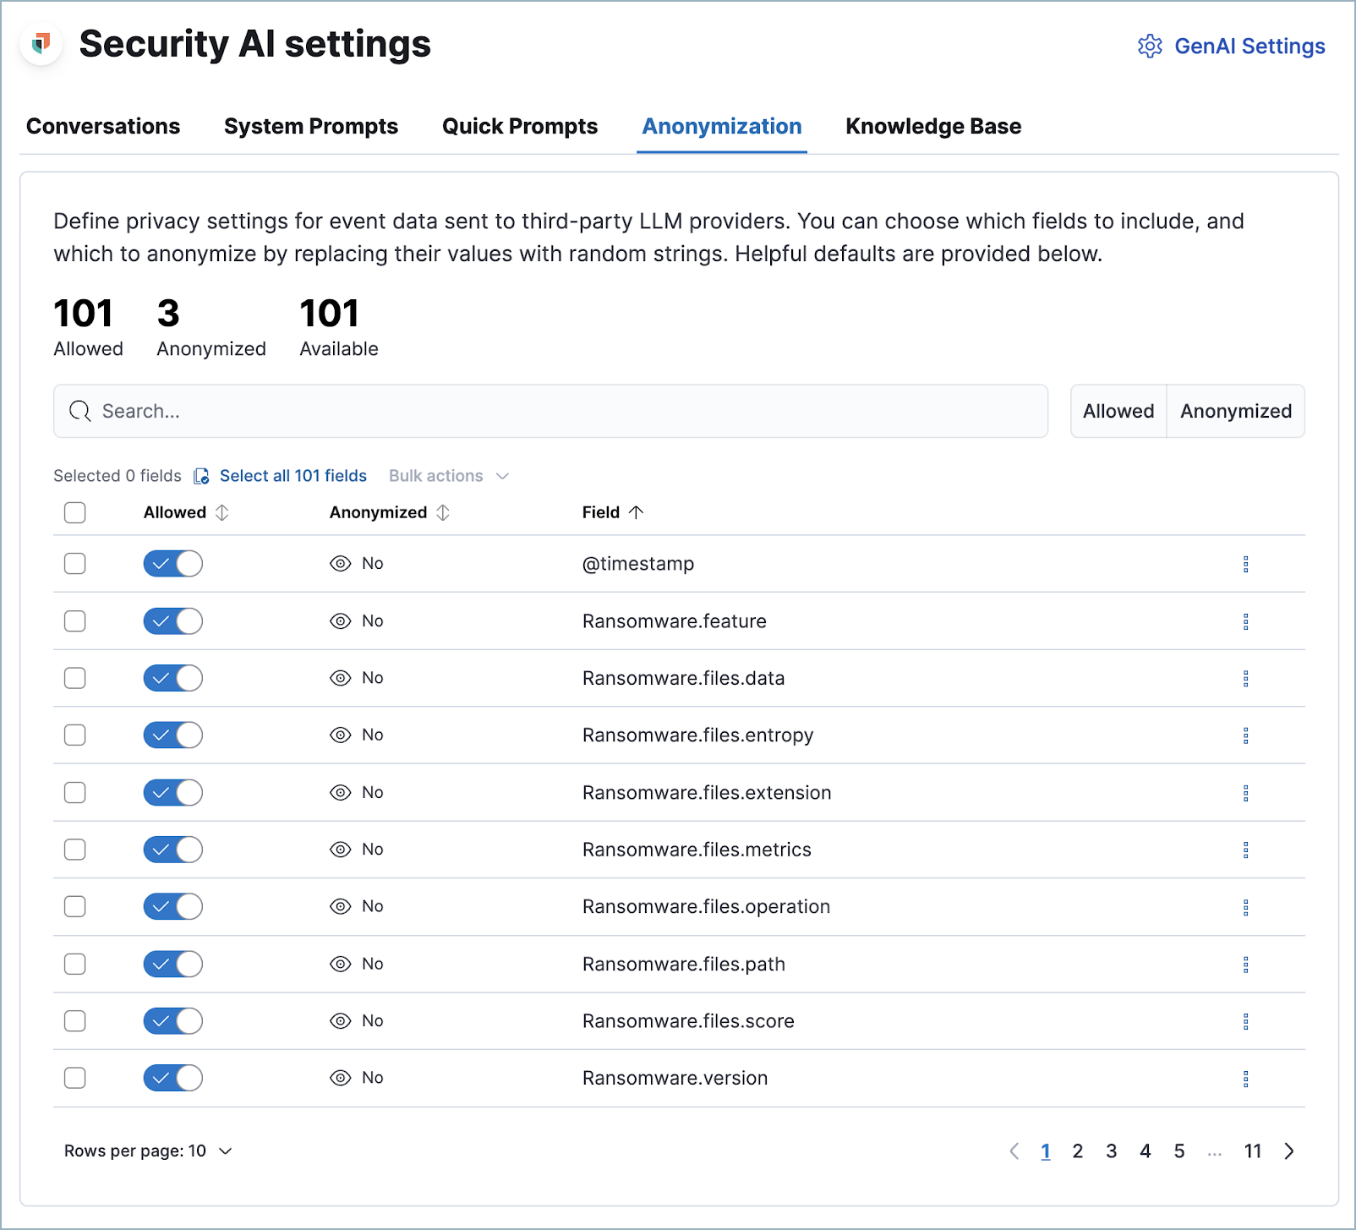Open the actions menu for Ransomware.version row
The image size is (1356, 1230).
[x=1246, y=1078]
